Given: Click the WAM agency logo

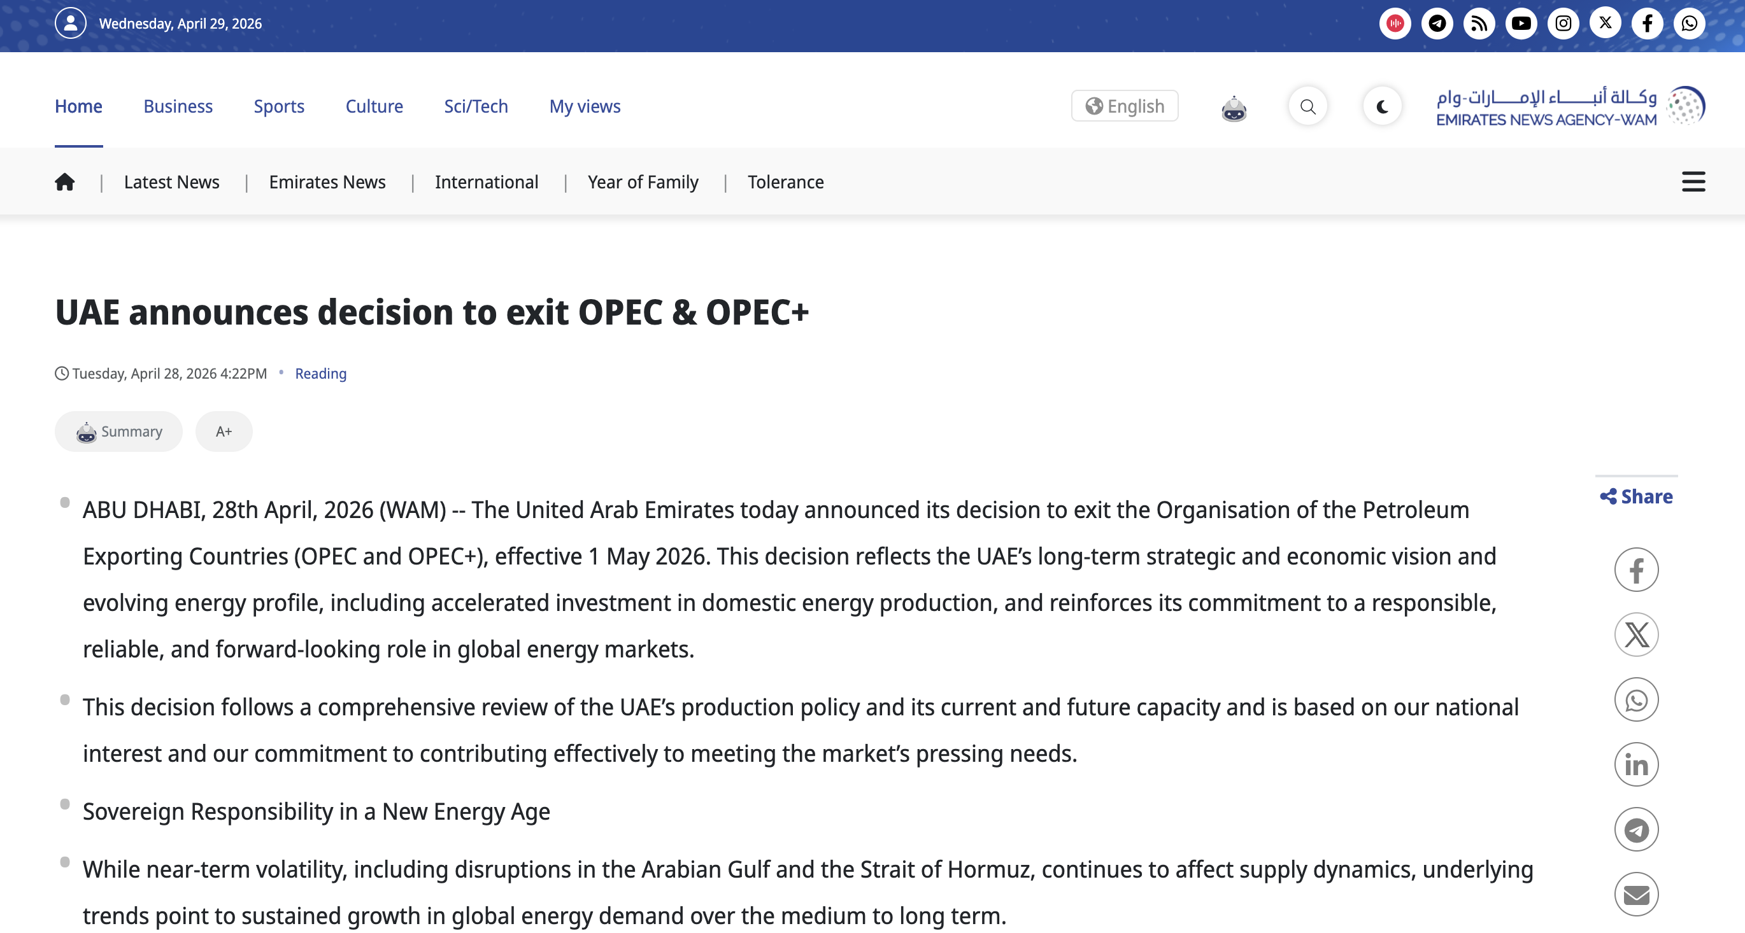Looking at the screenshot, I should pos(1570,106).
